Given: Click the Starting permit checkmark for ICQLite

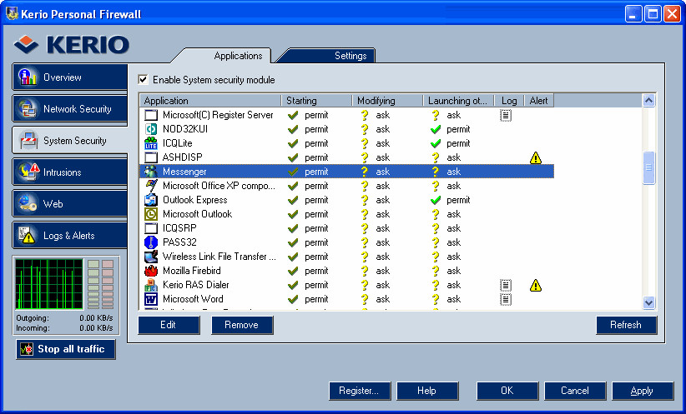Looking at the screenshot, I should click(293, 143).
